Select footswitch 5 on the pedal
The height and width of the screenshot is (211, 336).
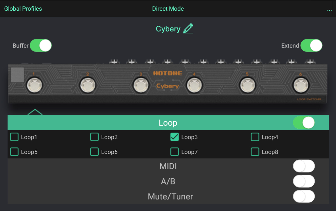click(x=248, y=85)
